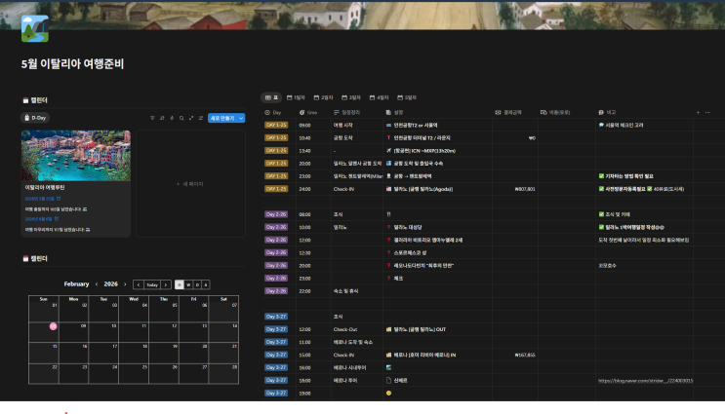This screenshot has height=414, width=725.
Task: Open the blog.naver.com link in 18:00 row
Action: pos(645,381)
